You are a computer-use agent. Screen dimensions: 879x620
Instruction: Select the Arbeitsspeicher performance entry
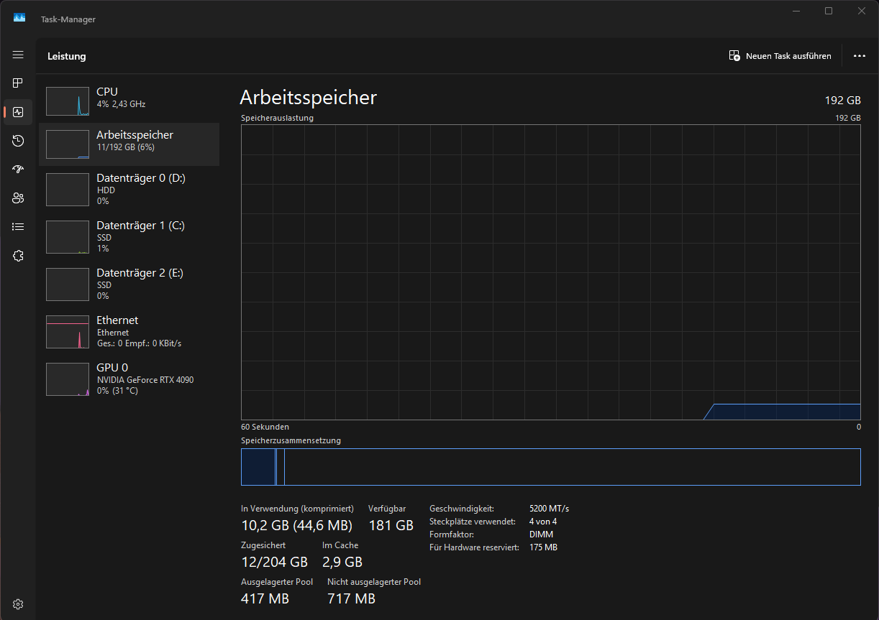[129, 144]
